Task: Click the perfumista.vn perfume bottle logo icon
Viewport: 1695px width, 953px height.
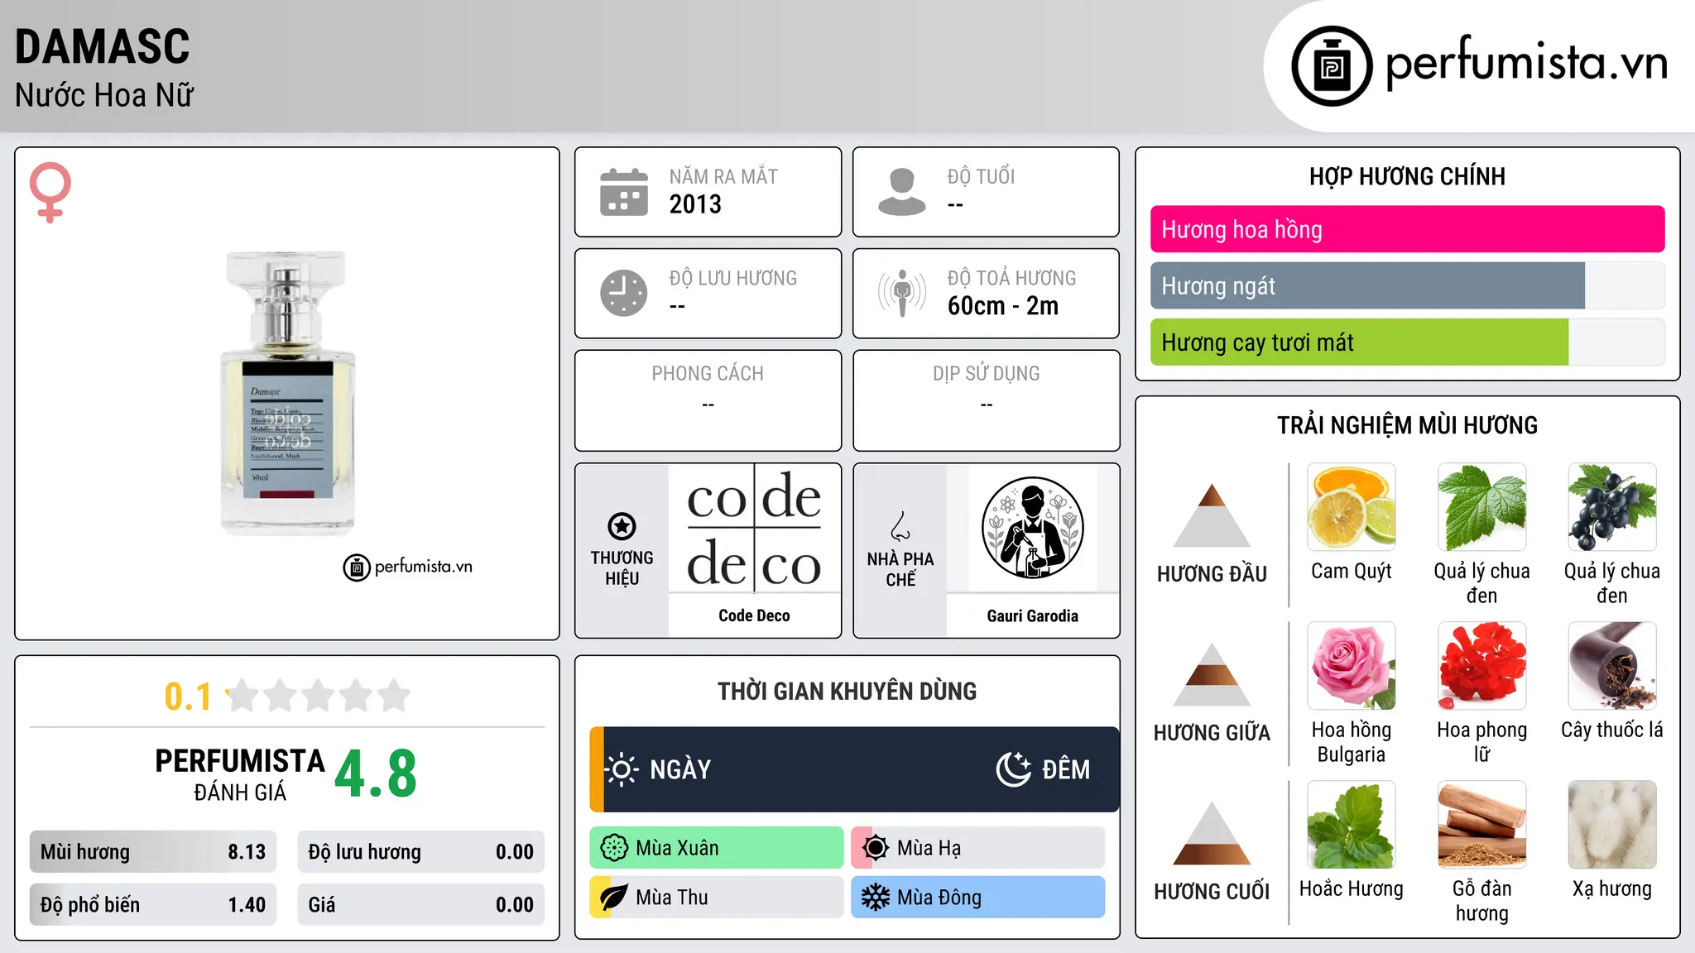Action: pos(1332,66)
